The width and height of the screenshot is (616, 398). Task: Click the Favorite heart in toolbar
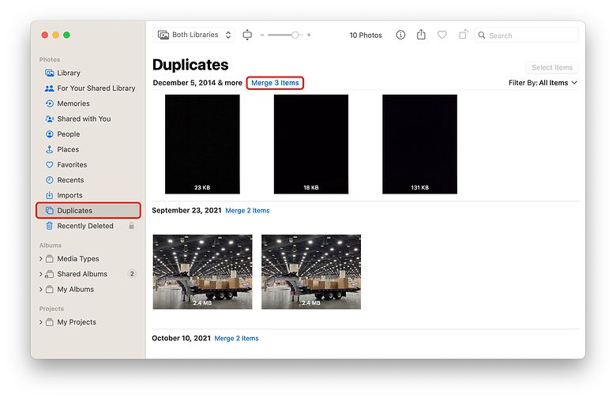(x=442, y=35)
